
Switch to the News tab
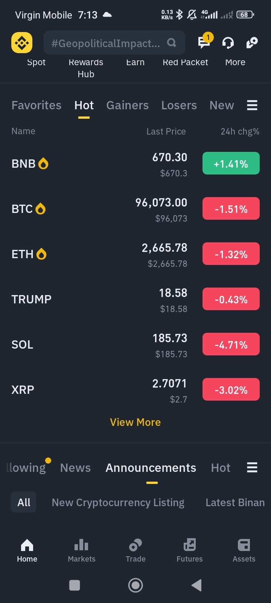tap(75, 468)
